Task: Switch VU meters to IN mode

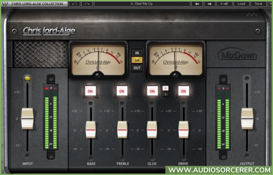Action: pos(137,53)
